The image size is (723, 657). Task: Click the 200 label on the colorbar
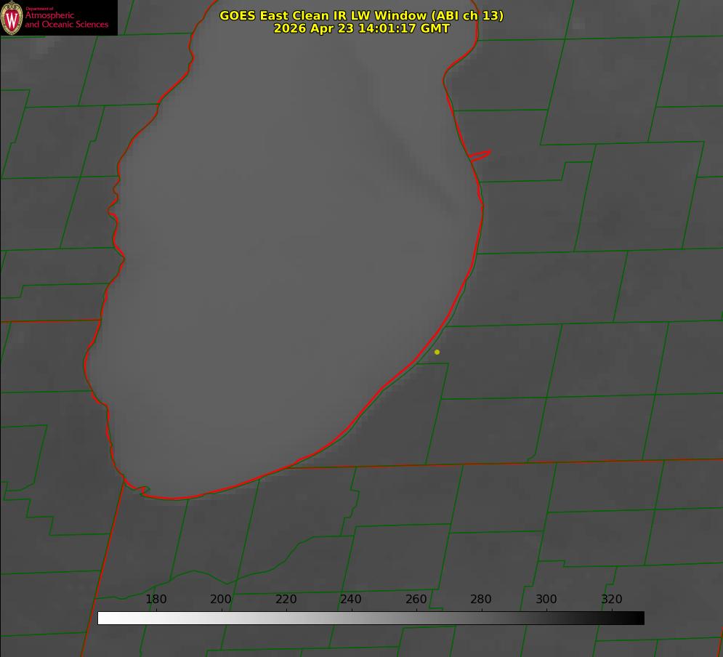pos(221,599)
